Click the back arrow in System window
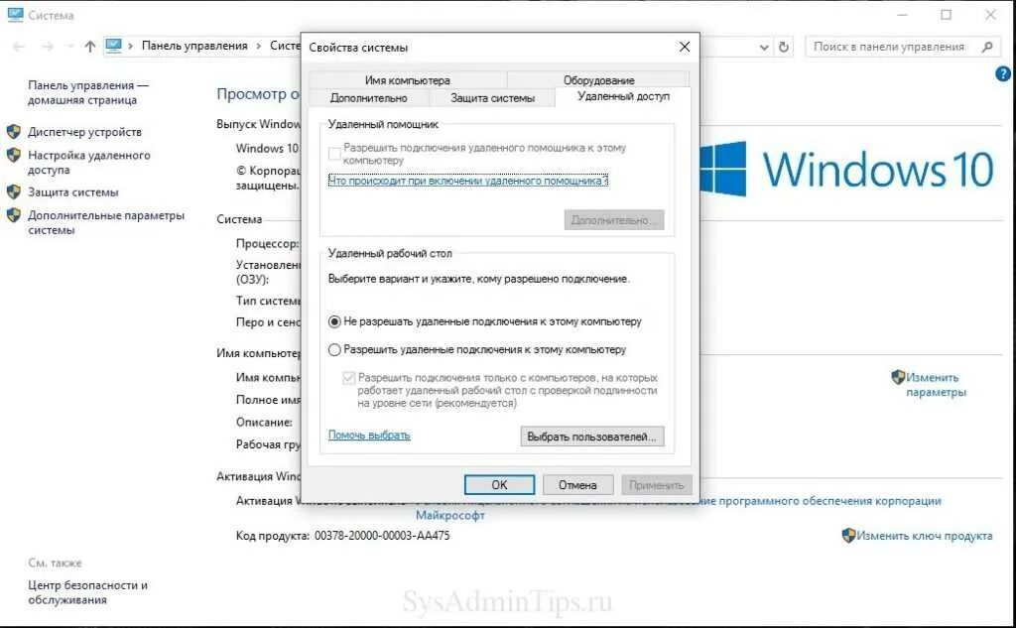 [x=19, y=46]
